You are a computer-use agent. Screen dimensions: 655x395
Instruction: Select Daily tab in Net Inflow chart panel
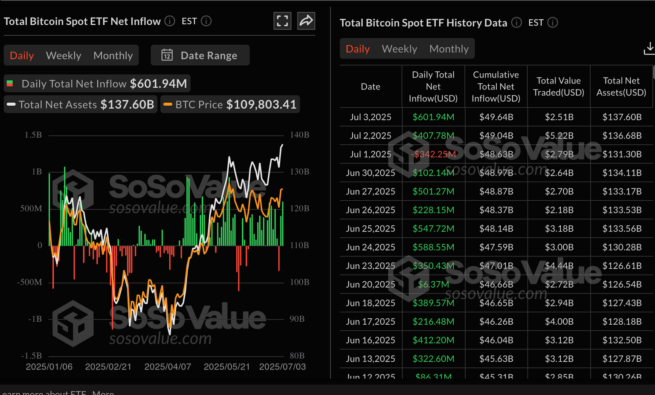(22, 55)
